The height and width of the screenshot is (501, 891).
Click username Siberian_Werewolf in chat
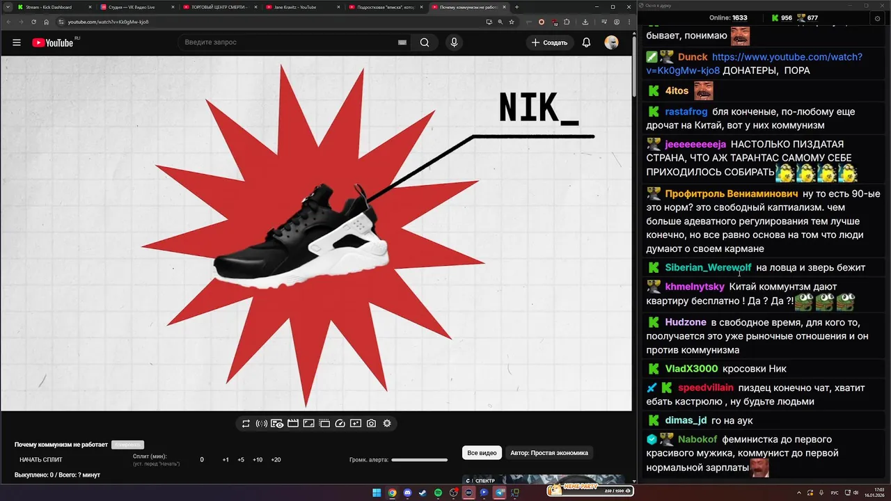click(x=708, y=267)
